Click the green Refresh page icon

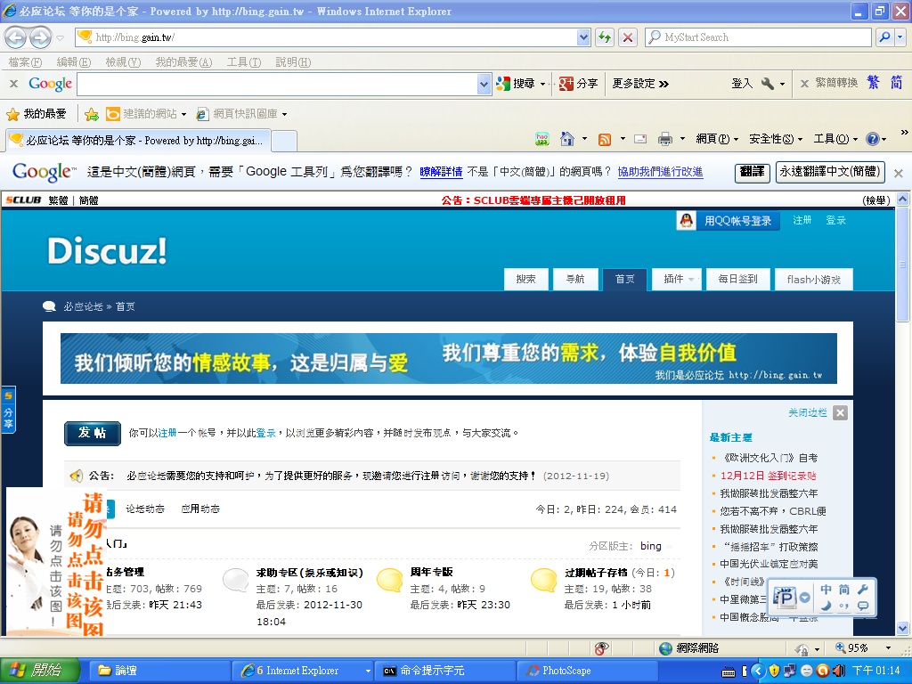605,37
